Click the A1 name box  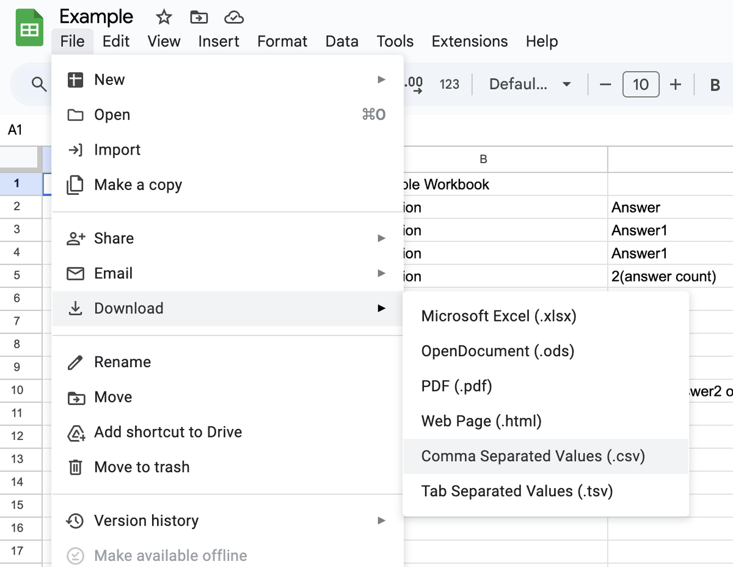click(x=15, y=130)
